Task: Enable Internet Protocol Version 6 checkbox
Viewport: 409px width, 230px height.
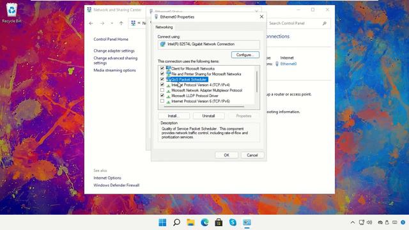Action: point(162,101)
